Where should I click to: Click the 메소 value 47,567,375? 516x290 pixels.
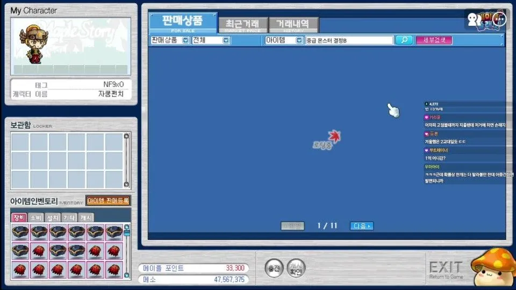click(229, 279)
